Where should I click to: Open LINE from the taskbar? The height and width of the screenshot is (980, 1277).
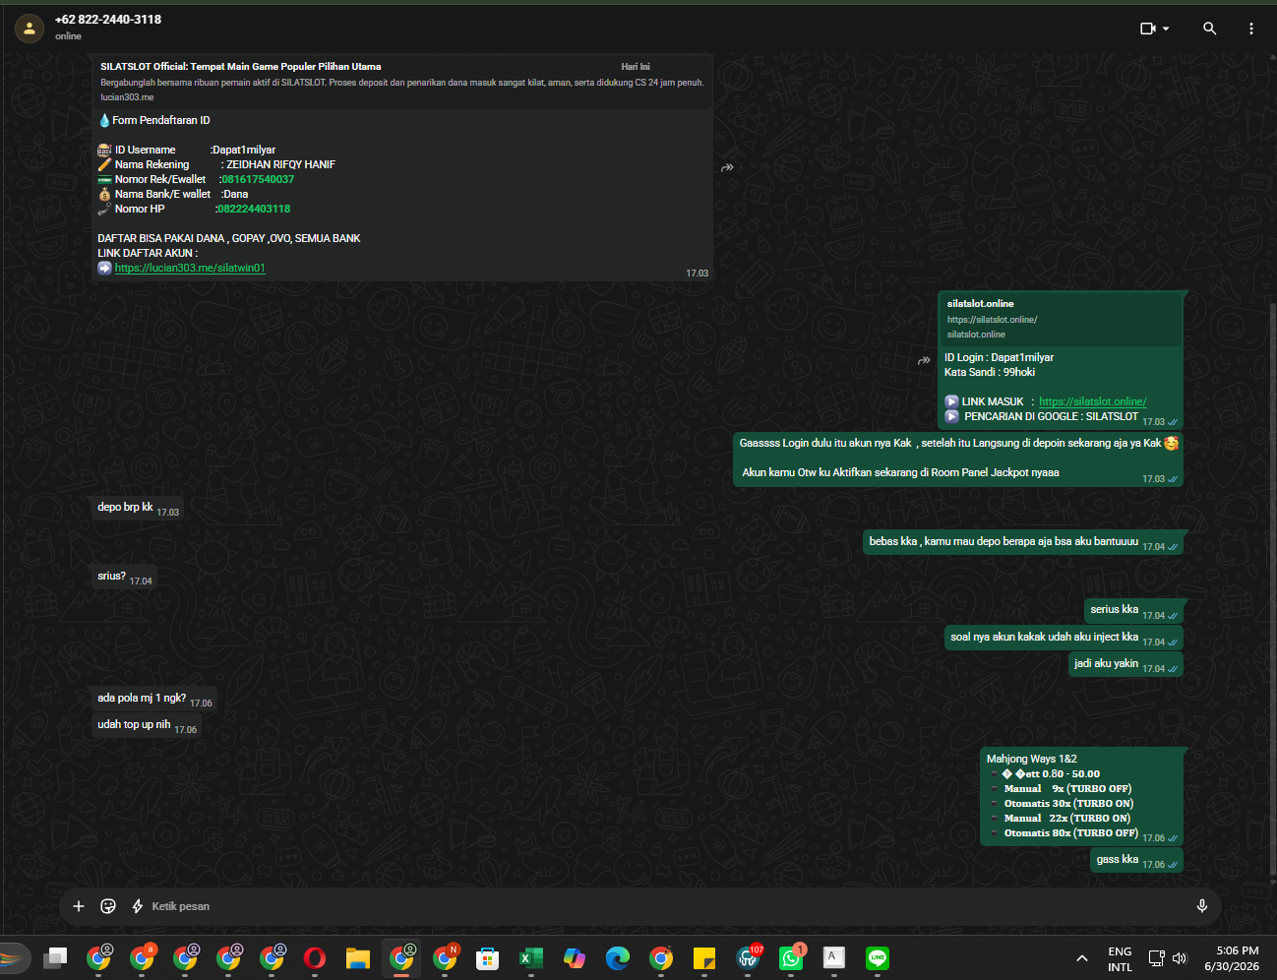(x=878, y=957)
